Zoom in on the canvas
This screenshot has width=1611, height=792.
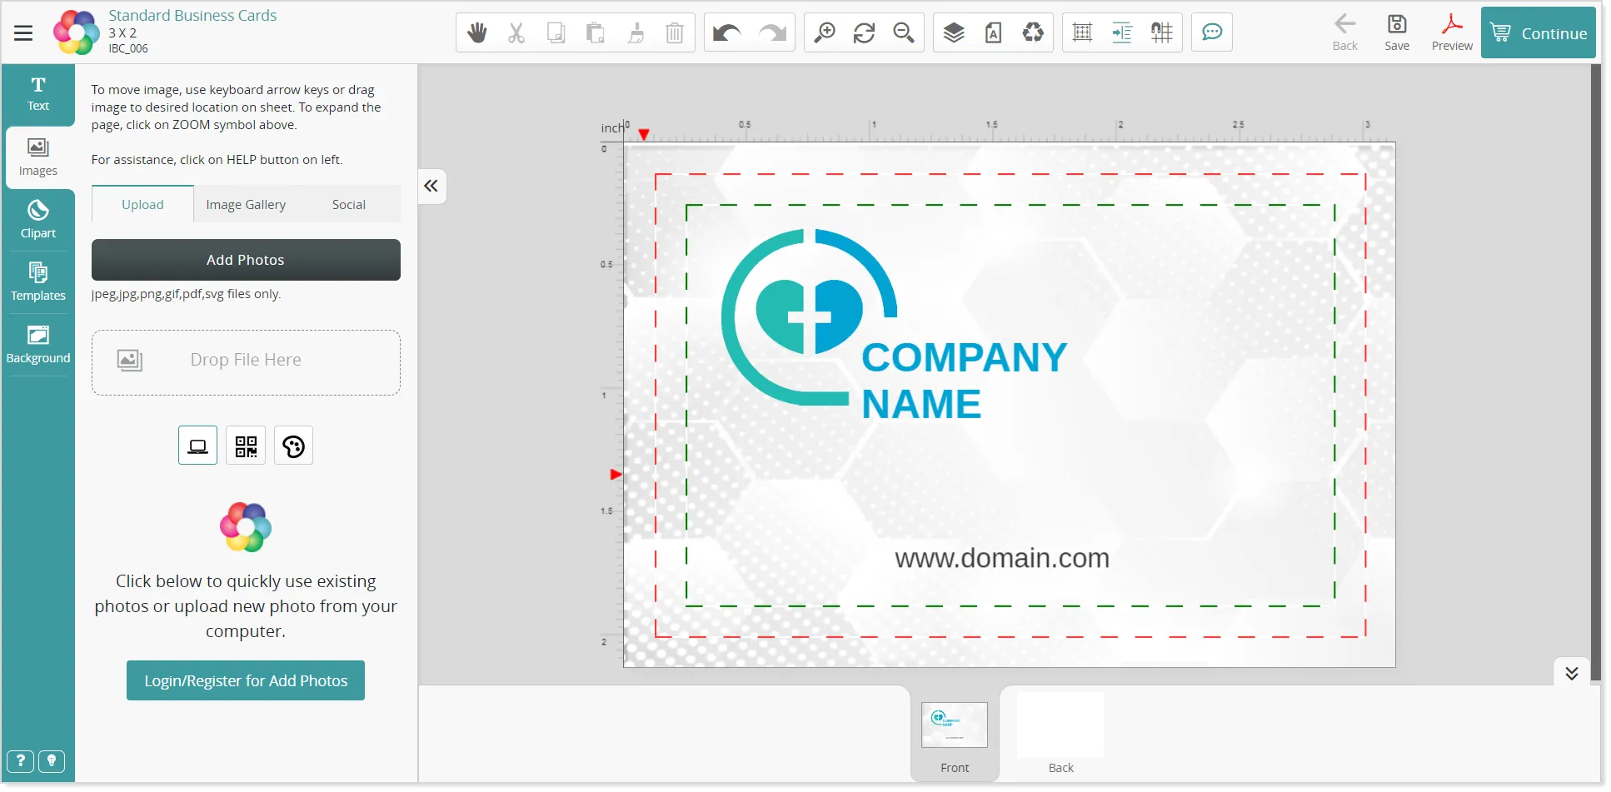tap(825, 32)
